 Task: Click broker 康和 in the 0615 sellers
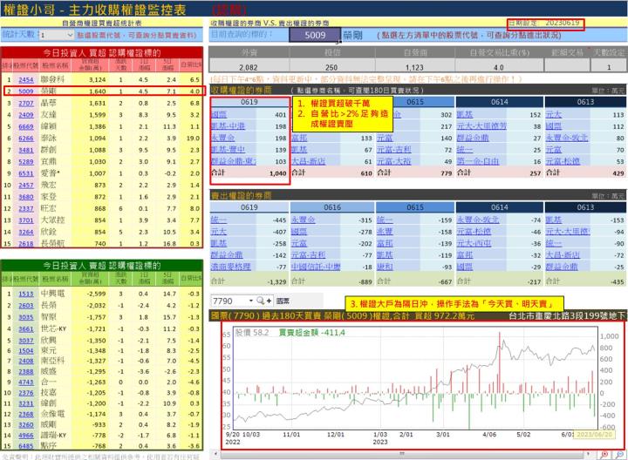pyautogui.click(x=385, y=267)
